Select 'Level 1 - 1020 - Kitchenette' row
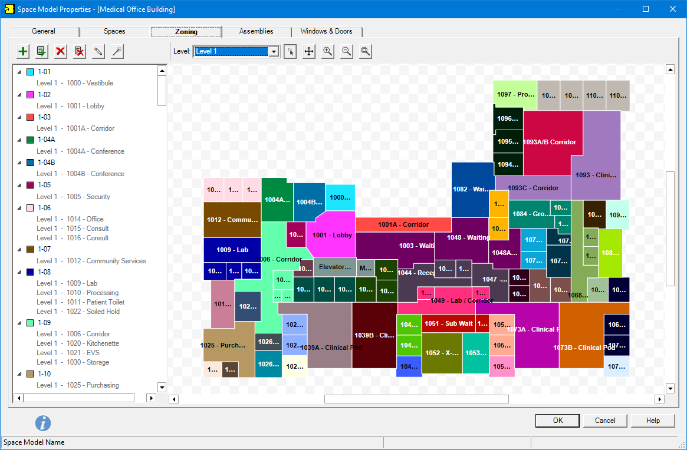 (x=78, y=343)
